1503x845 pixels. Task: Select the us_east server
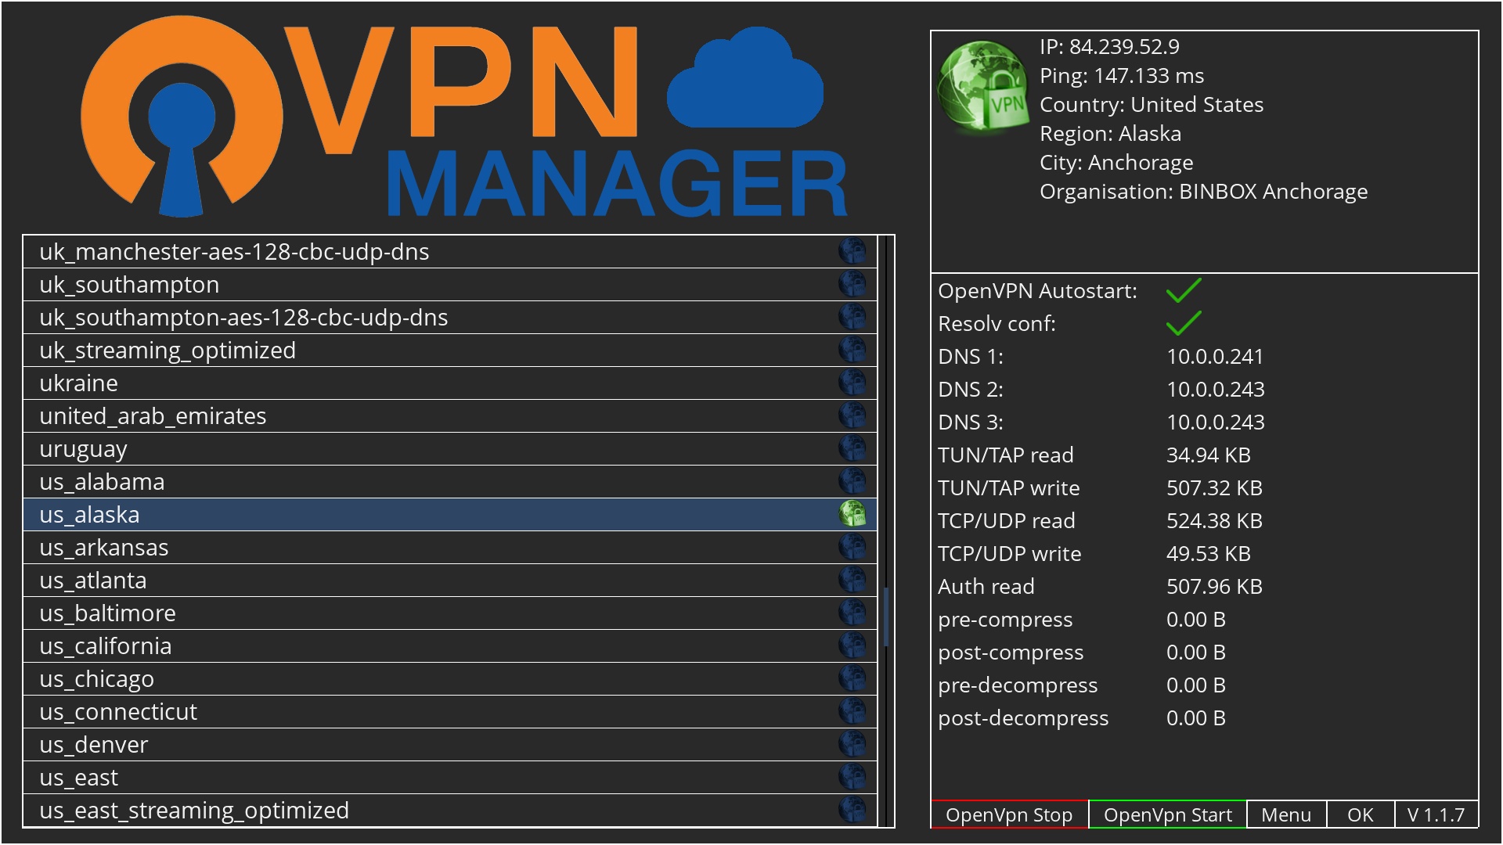click(x=450, y=777)
